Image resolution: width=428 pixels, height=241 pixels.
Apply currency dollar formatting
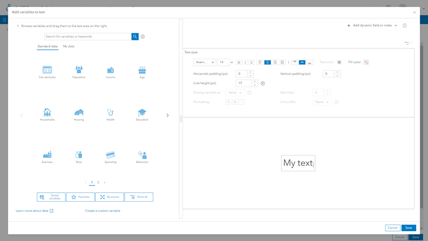(229, 102)
